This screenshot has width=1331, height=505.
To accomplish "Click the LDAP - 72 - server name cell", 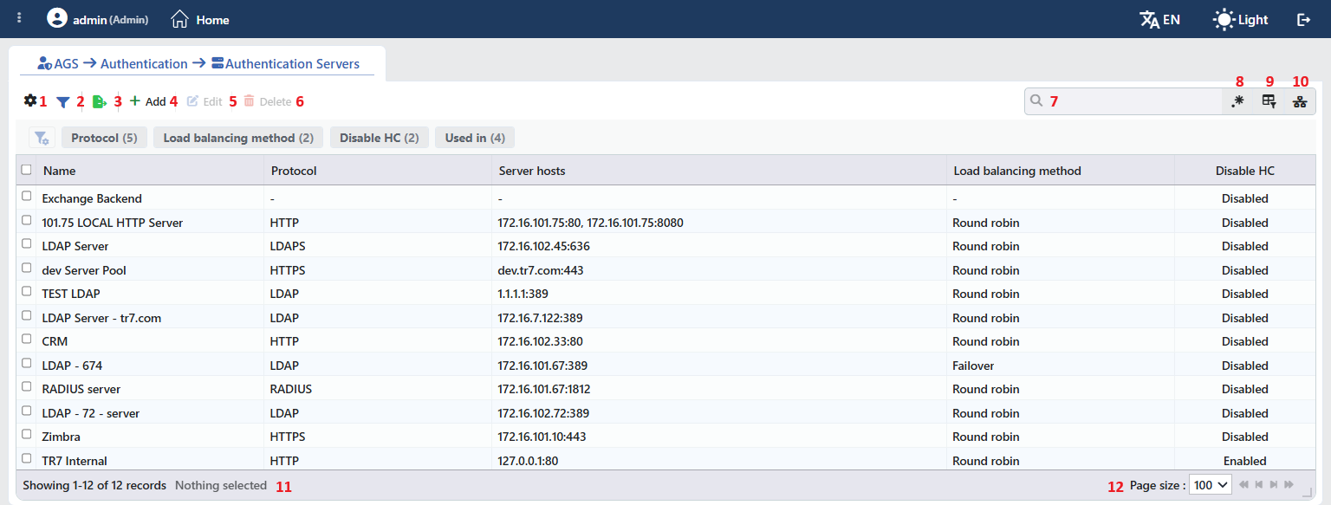I will (91, 413).
